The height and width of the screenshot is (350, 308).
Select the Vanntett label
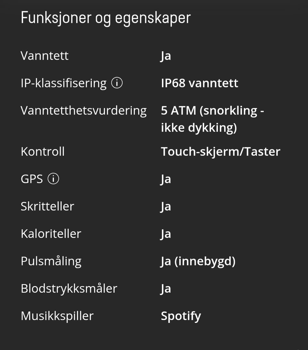tap(45, 56)
